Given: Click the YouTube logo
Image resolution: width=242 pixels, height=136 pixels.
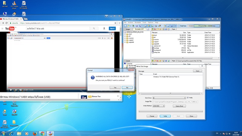Looking at the screenshot, I should [10, 28].
